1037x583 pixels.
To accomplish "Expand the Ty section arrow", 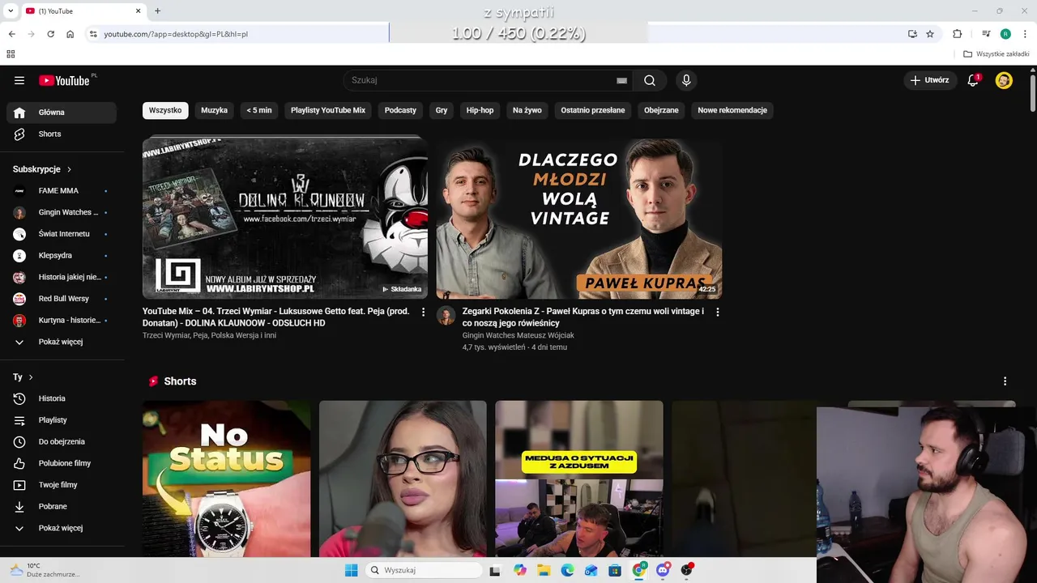I will [x=31, y=377].
